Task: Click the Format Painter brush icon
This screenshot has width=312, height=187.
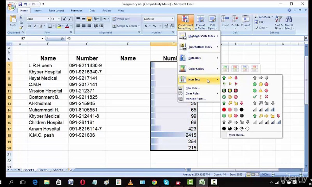Action: click(x=21, y=27)
